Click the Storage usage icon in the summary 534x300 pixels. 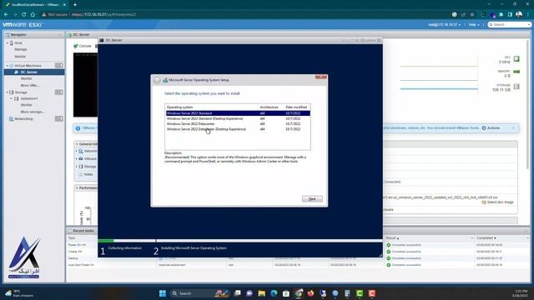[516, 87]
